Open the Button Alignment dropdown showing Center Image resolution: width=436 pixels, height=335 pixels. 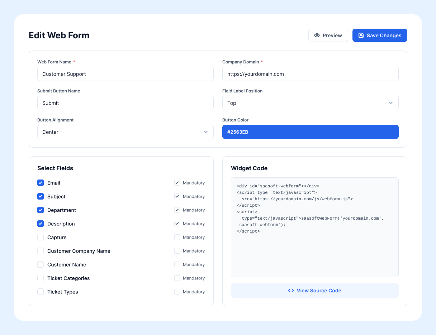tap(125, 132)
